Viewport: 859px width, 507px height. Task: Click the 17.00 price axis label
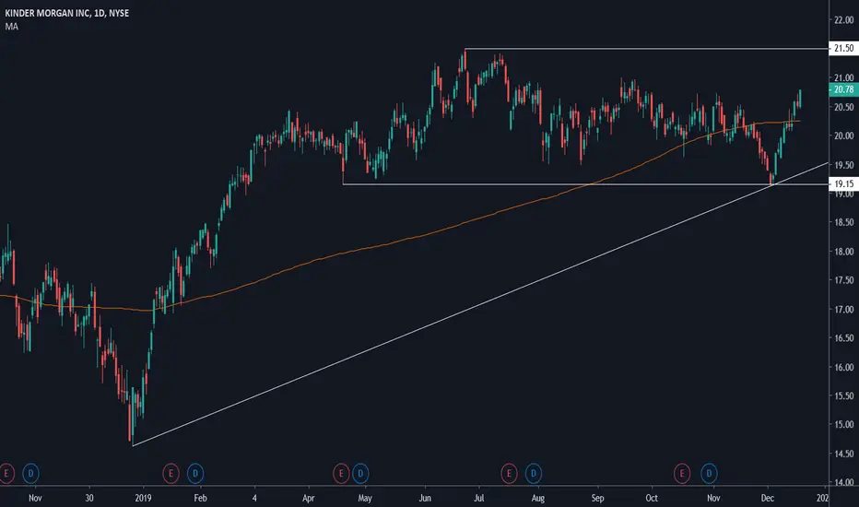click(843, 310)
